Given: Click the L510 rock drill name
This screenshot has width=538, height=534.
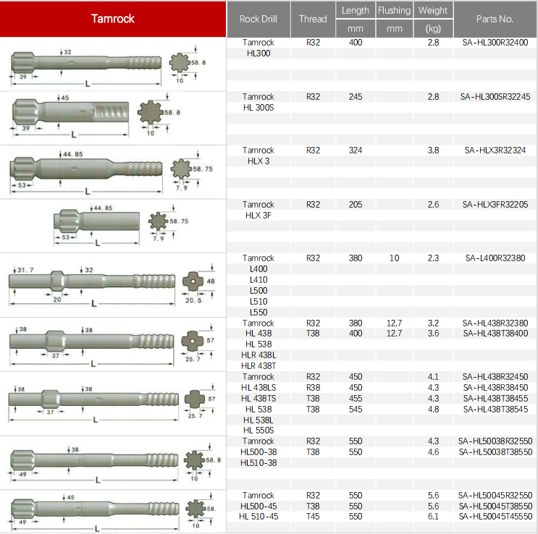Looking at the screenshot, I should (259, 302).
